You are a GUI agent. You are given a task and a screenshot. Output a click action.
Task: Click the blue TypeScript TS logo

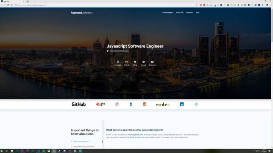point(182,104)
